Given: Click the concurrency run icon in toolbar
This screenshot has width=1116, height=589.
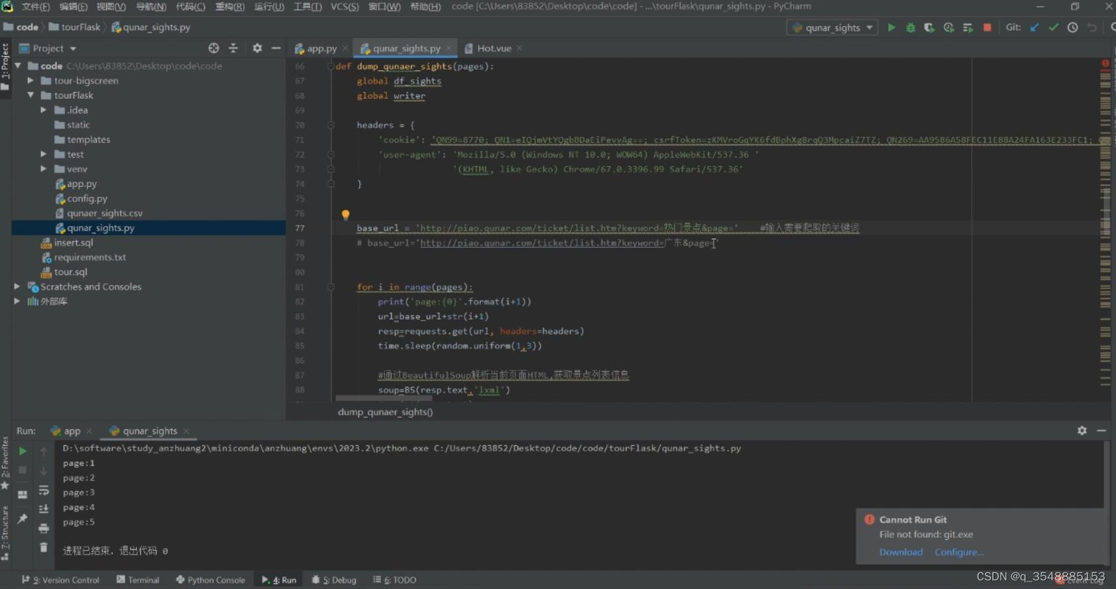Looking at the screenshot, I should pyautogui.click(x=968, y=27).
